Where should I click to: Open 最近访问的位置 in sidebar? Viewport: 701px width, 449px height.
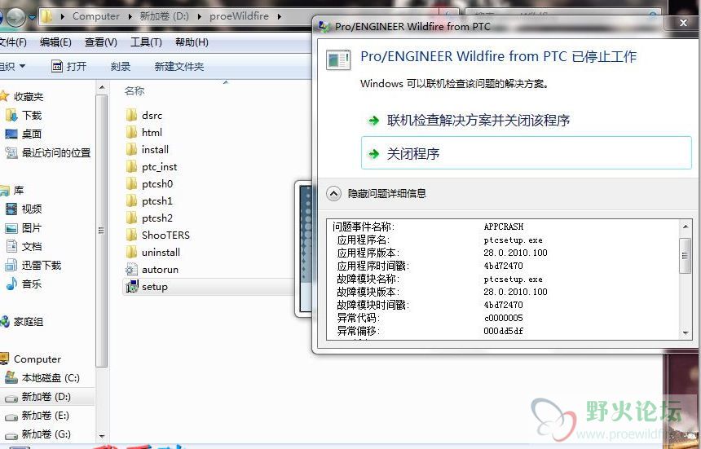point(56,153)
